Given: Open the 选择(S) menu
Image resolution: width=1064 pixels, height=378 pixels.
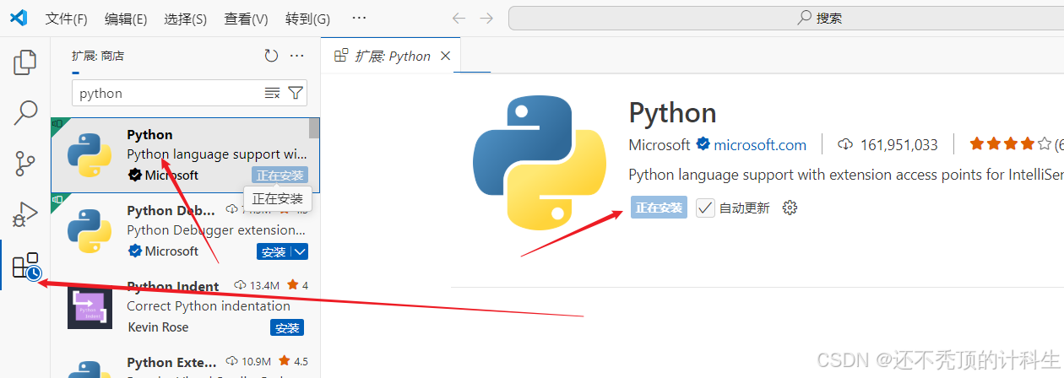Looking at the screenshot, I should 186,19.
